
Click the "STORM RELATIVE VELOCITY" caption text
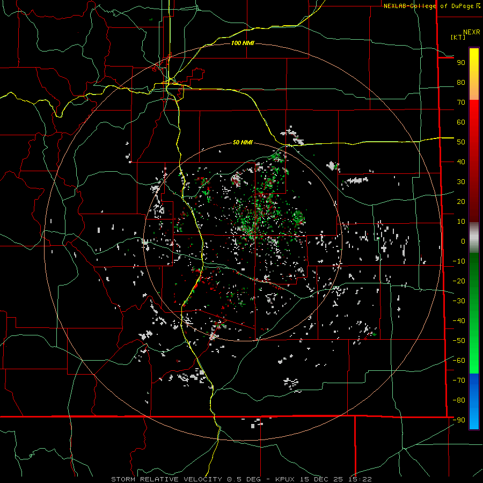[x=166, y=479]
